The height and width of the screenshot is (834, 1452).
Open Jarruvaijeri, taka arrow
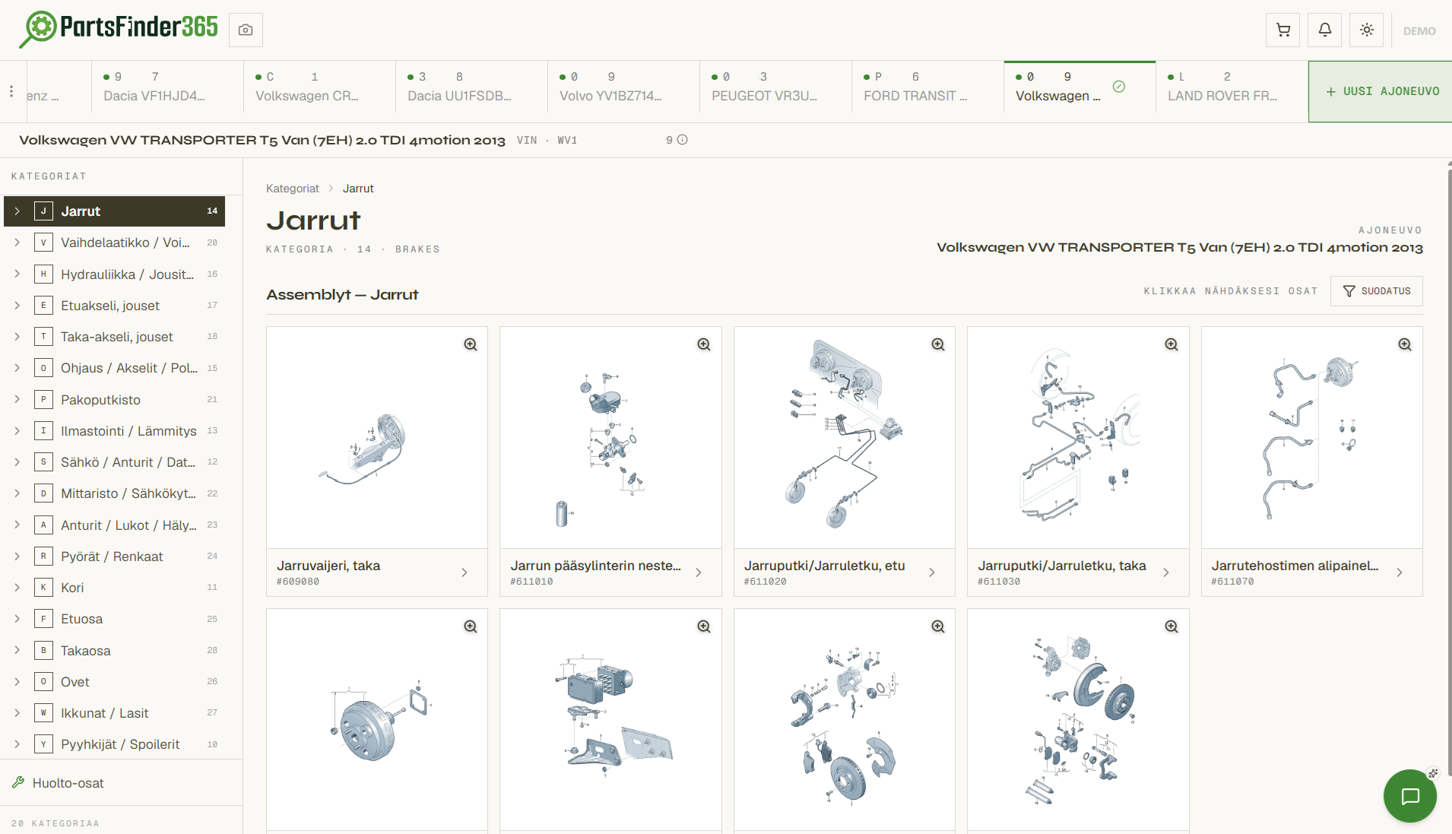(x=464, y=572)
